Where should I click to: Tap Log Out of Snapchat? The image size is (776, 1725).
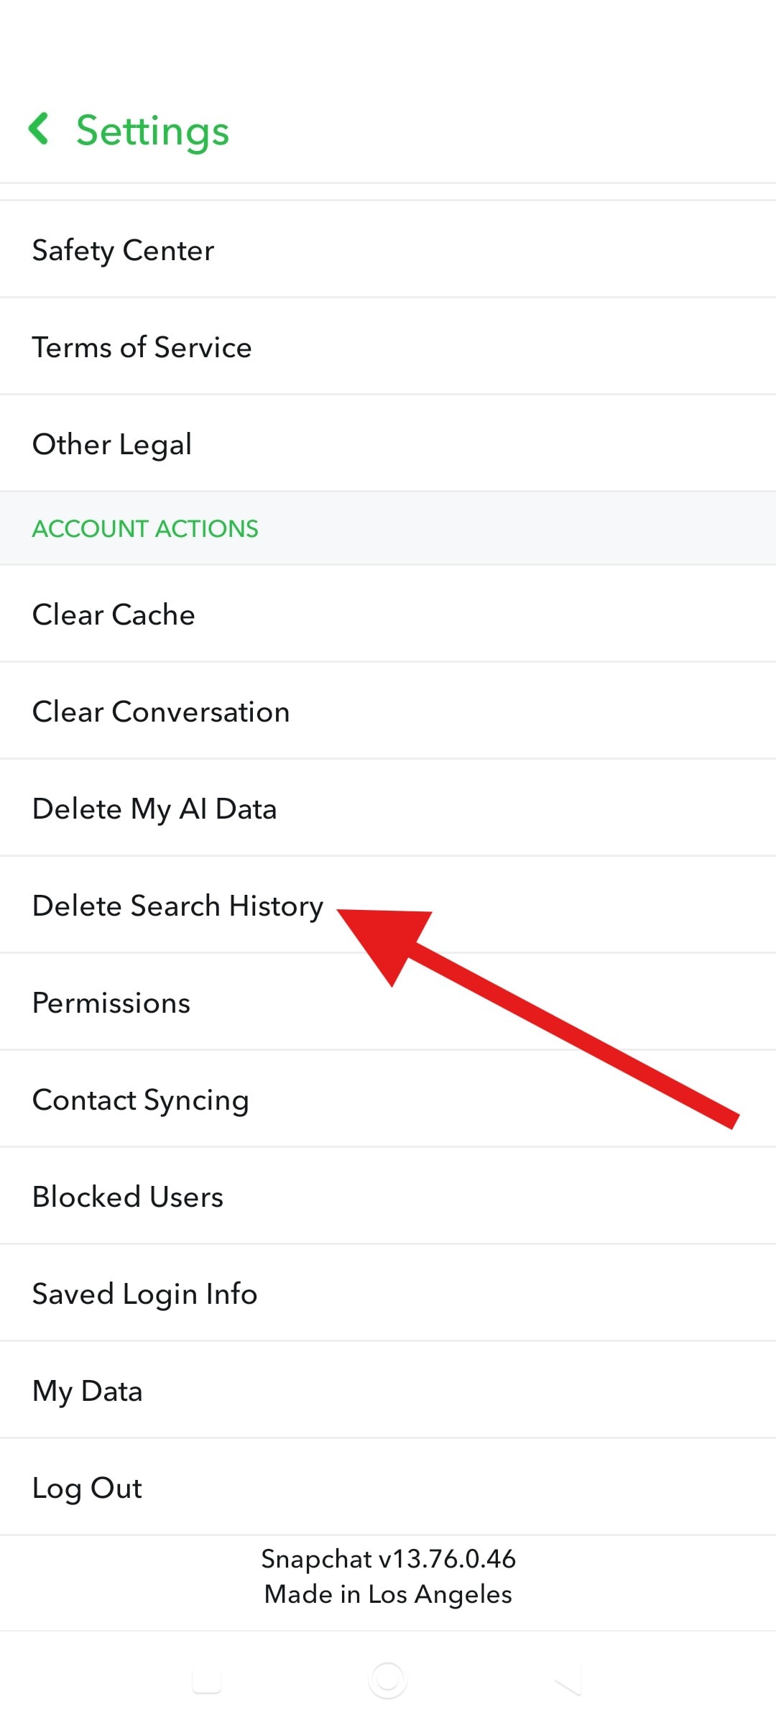[86, 1487]
